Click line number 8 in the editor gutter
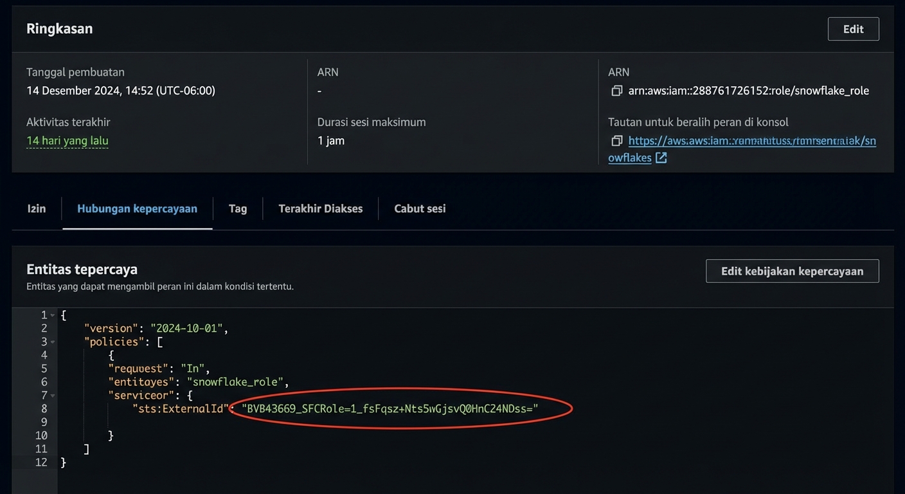Image resolution: width=905 pixels, height=494 pixels. (x=44, y=408)
